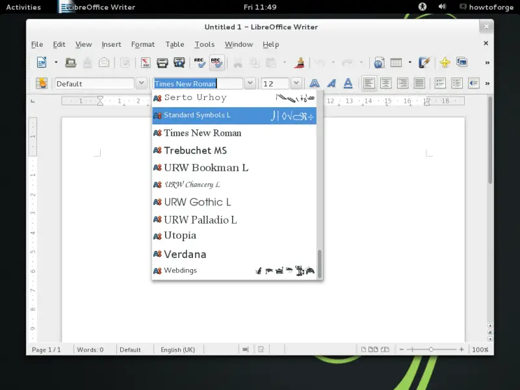The height and width of the screenshot is (390, 520).
Task: Expand formatting toolbar overflow chevron
Action: click(487, 83)
